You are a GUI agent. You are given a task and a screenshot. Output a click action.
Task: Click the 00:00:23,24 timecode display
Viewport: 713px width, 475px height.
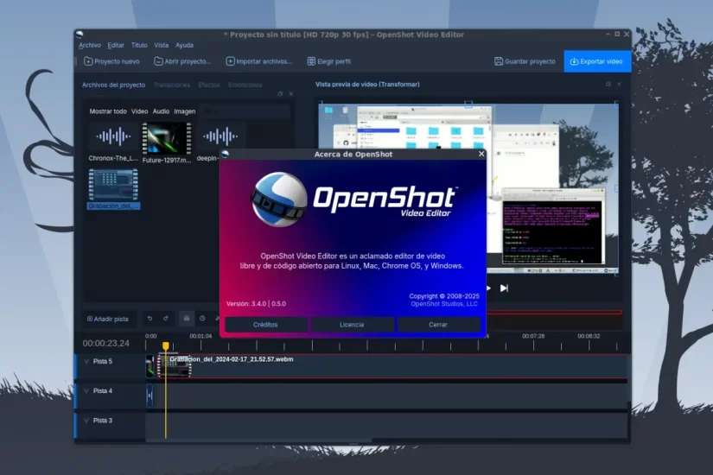point(106,344)
